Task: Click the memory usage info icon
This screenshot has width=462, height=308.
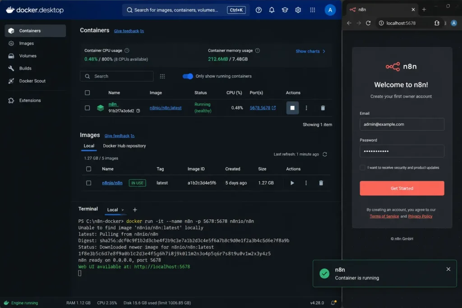Action: (x=257, y=51)
